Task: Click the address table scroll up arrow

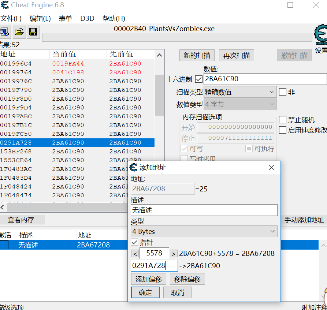Action: point(323,245)
